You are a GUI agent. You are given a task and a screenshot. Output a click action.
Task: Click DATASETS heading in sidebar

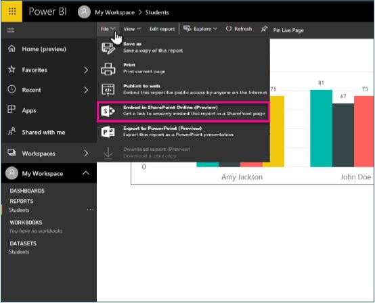[23, 243]
